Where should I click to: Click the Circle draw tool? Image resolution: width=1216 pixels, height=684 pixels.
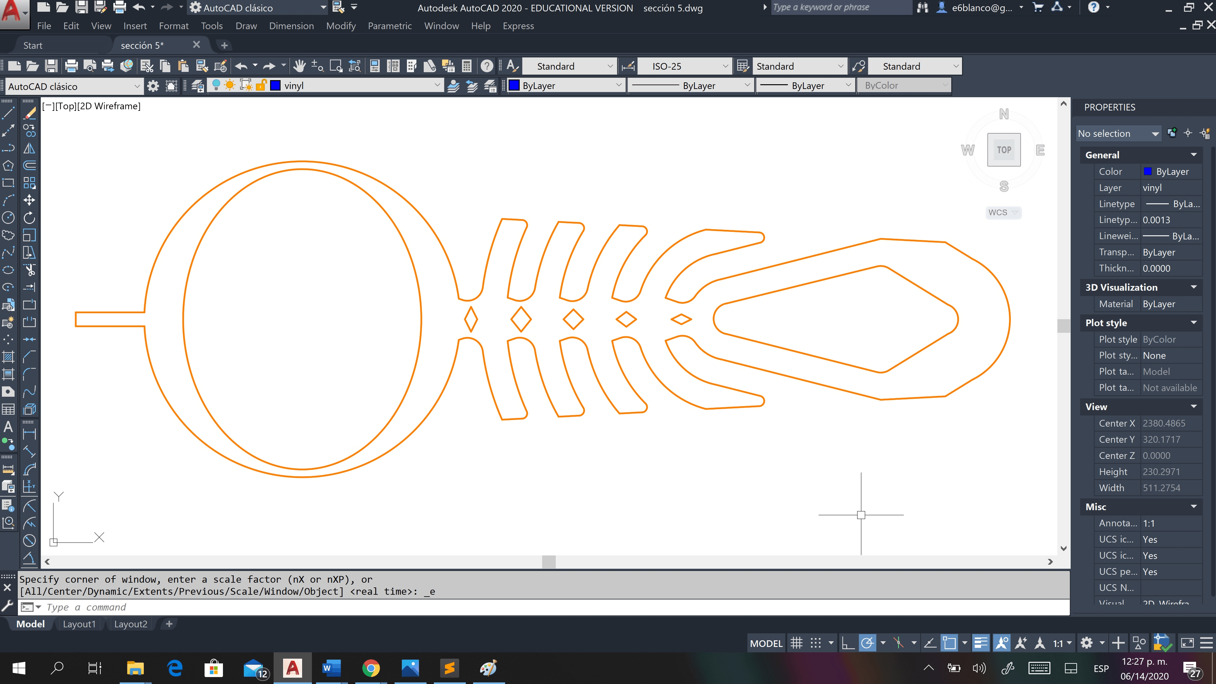[8, 218]
